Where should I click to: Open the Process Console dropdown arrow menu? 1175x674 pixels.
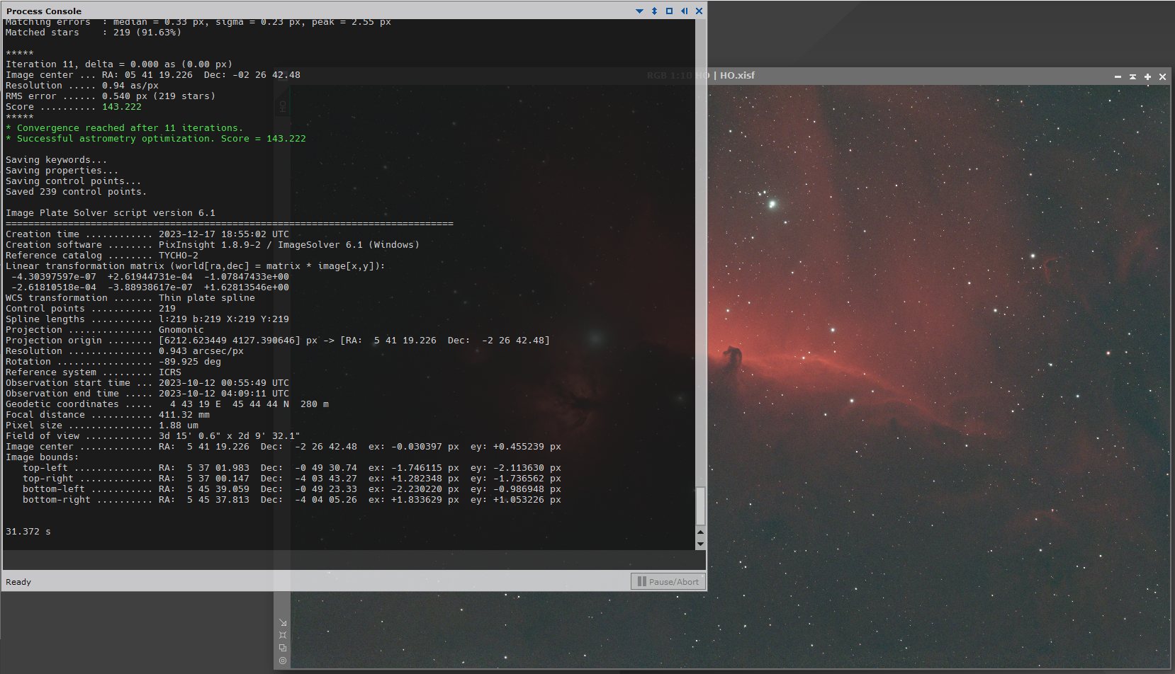pyautogui.click(x=639, y=11)
